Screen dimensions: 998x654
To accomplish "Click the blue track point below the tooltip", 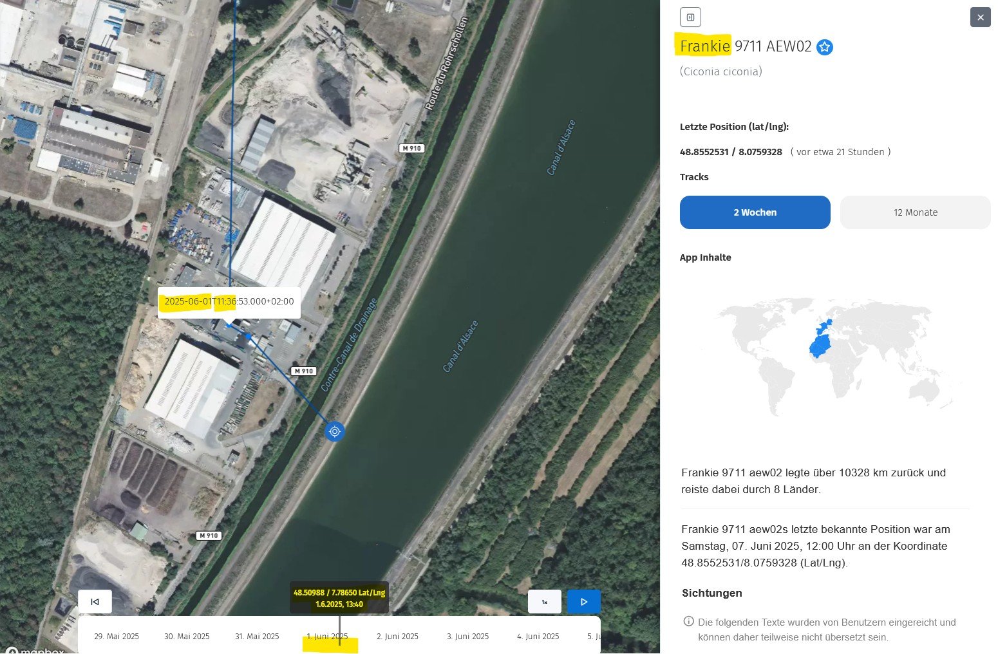I will click(248, 336).
